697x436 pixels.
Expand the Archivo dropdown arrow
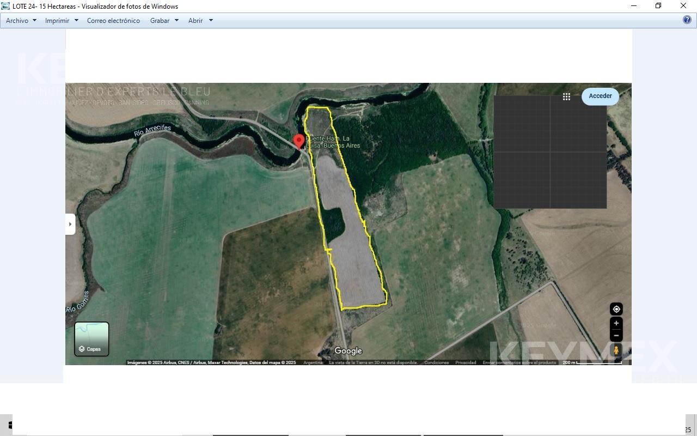pos(34,20)
